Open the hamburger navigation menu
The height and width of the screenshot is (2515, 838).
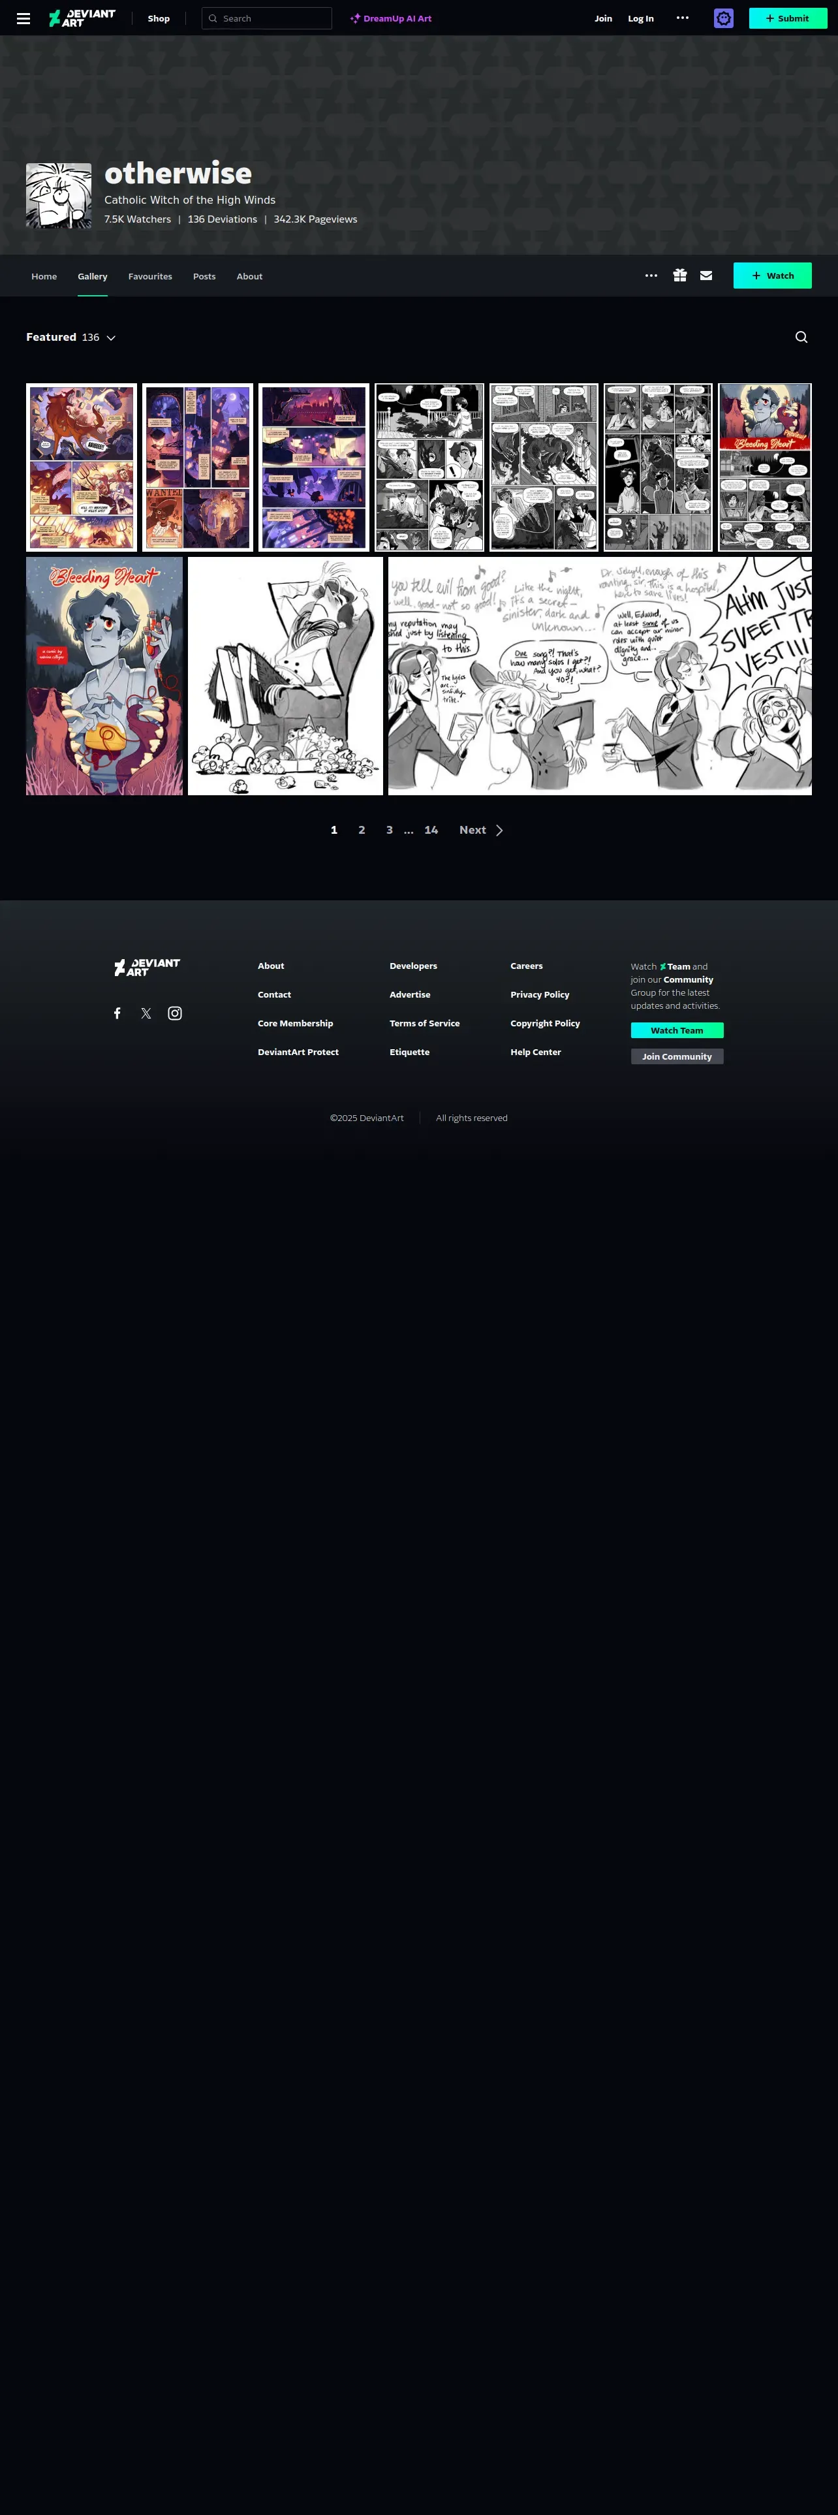(23, 18)
